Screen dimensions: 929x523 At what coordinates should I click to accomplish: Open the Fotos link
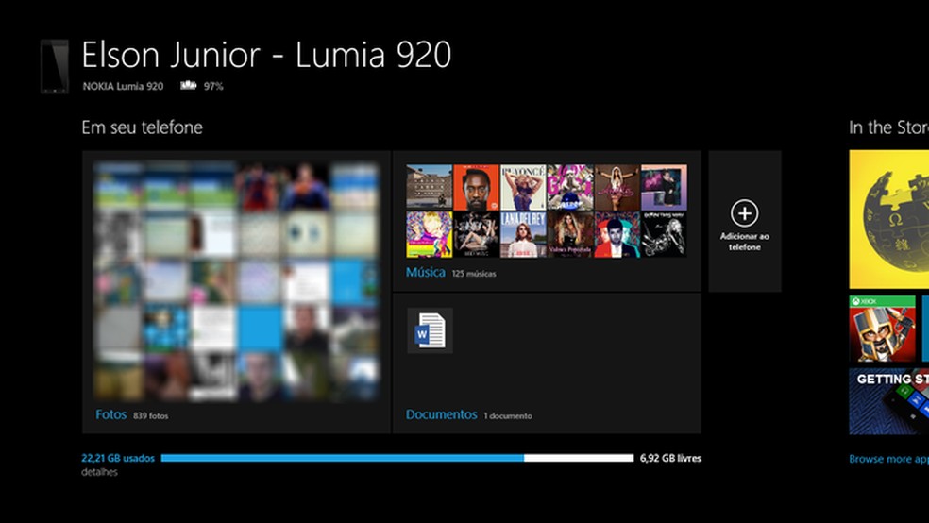point(111,414)
